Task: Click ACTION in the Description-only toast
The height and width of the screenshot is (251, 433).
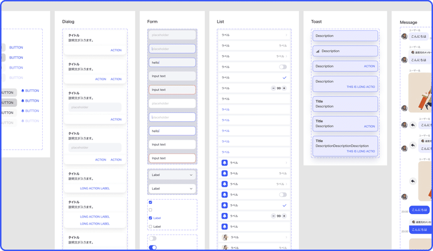Action: pyautogui.click(x=369, y=67)
